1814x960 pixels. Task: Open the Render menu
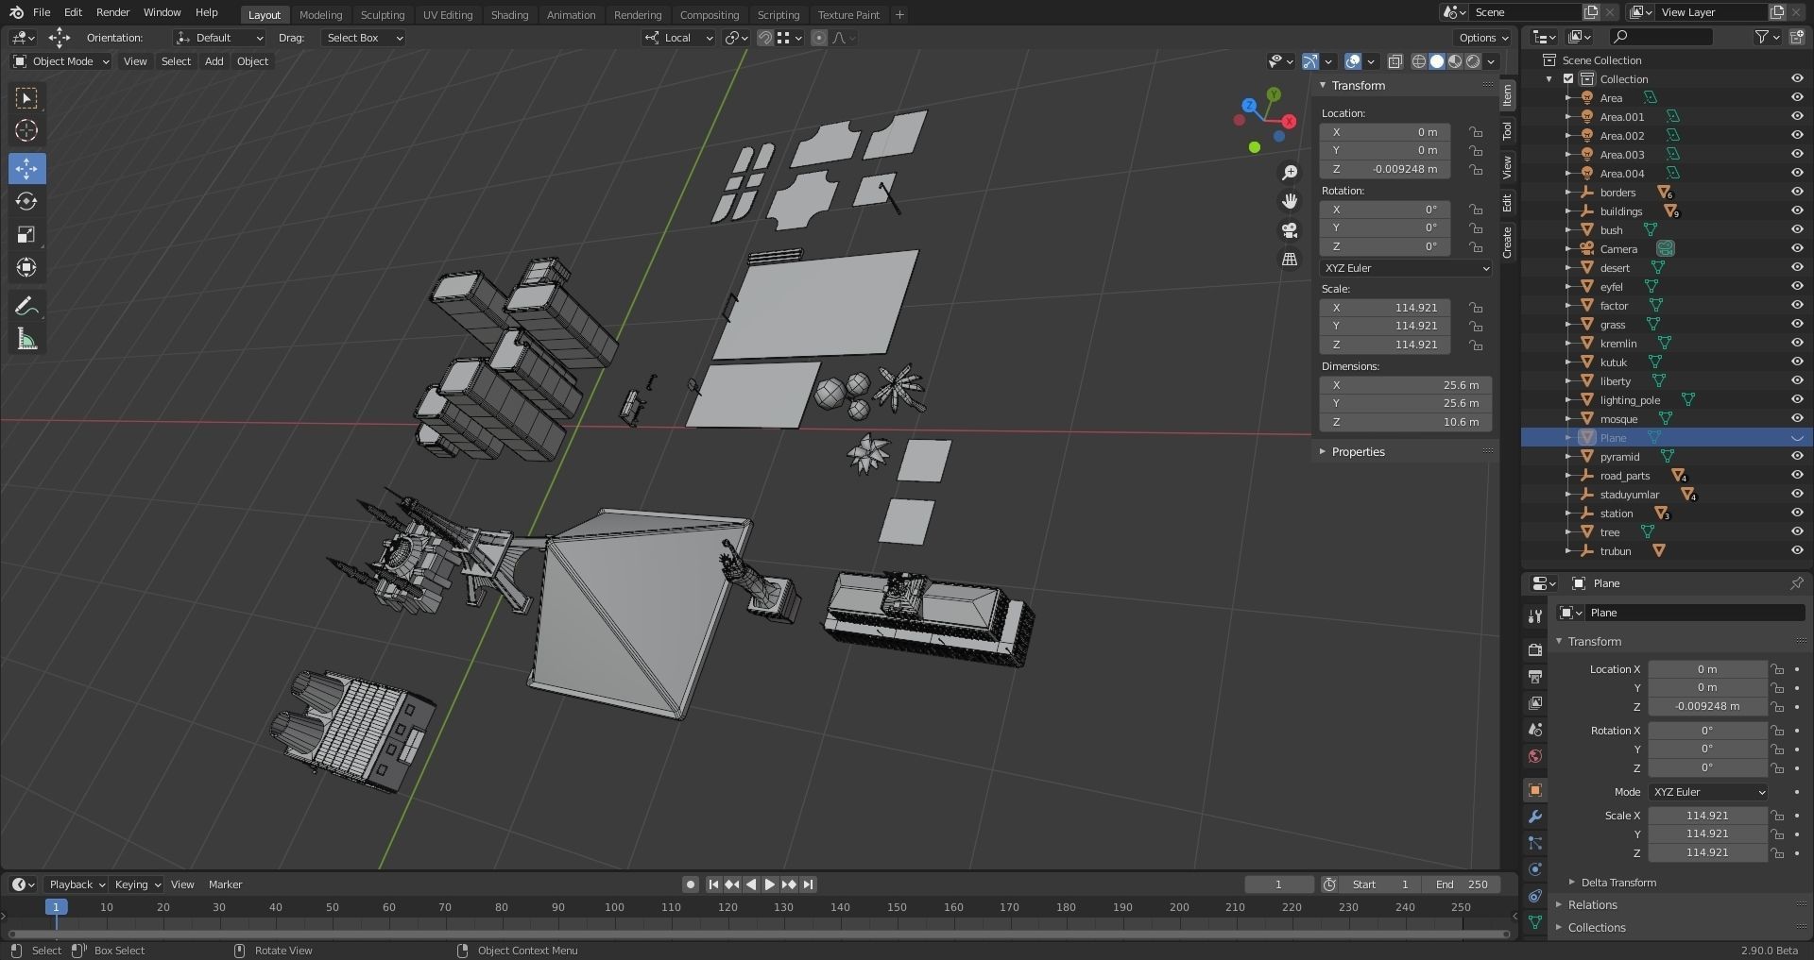pyautogui.click(x=112, y=12)
